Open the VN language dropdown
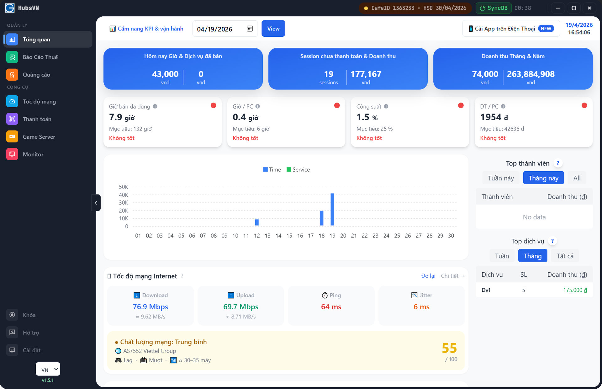Screen dimensions: 602x389 pyautogui.click(x=48, y=369)
